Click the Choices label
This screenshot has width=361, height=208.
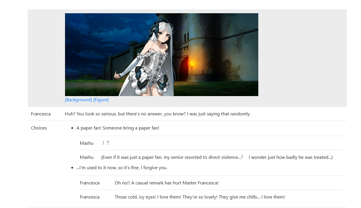pos(39,128)
